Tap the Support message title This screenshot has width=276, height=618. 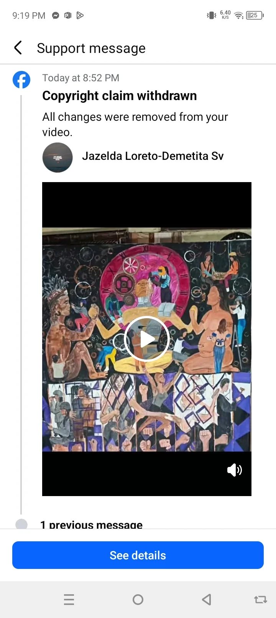91,48
